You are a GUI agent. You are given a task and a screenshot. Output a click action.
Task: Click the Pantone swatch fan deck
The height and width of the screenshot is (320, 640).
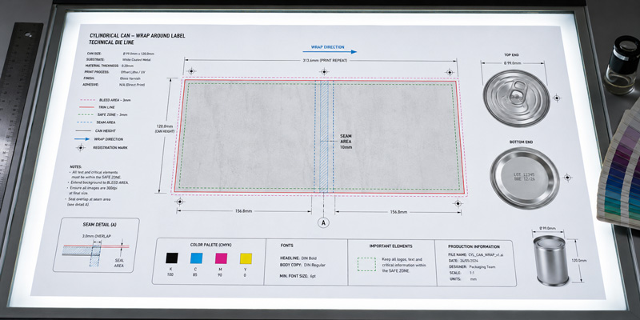point(621,171)
